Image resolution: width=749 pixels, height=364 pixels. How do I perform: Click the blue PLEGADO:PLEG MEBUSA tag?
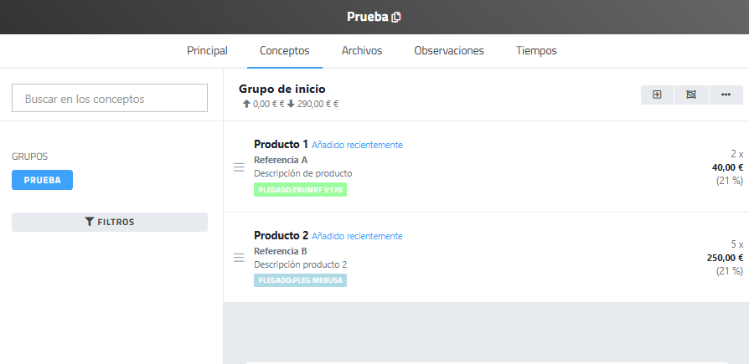coord(300,280)
